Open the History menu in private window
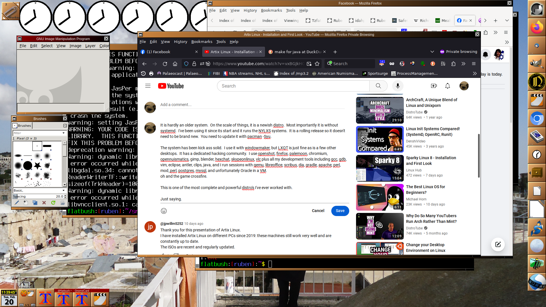Image resolution: width=546 pixels, height=307 pixels. [181, 42]
